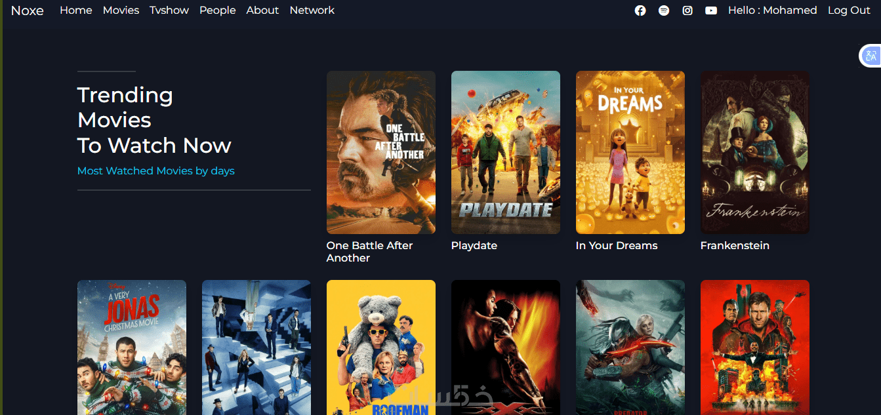Click the Frankenstein title text
The image size is (881, 415).
click(735, 246)
